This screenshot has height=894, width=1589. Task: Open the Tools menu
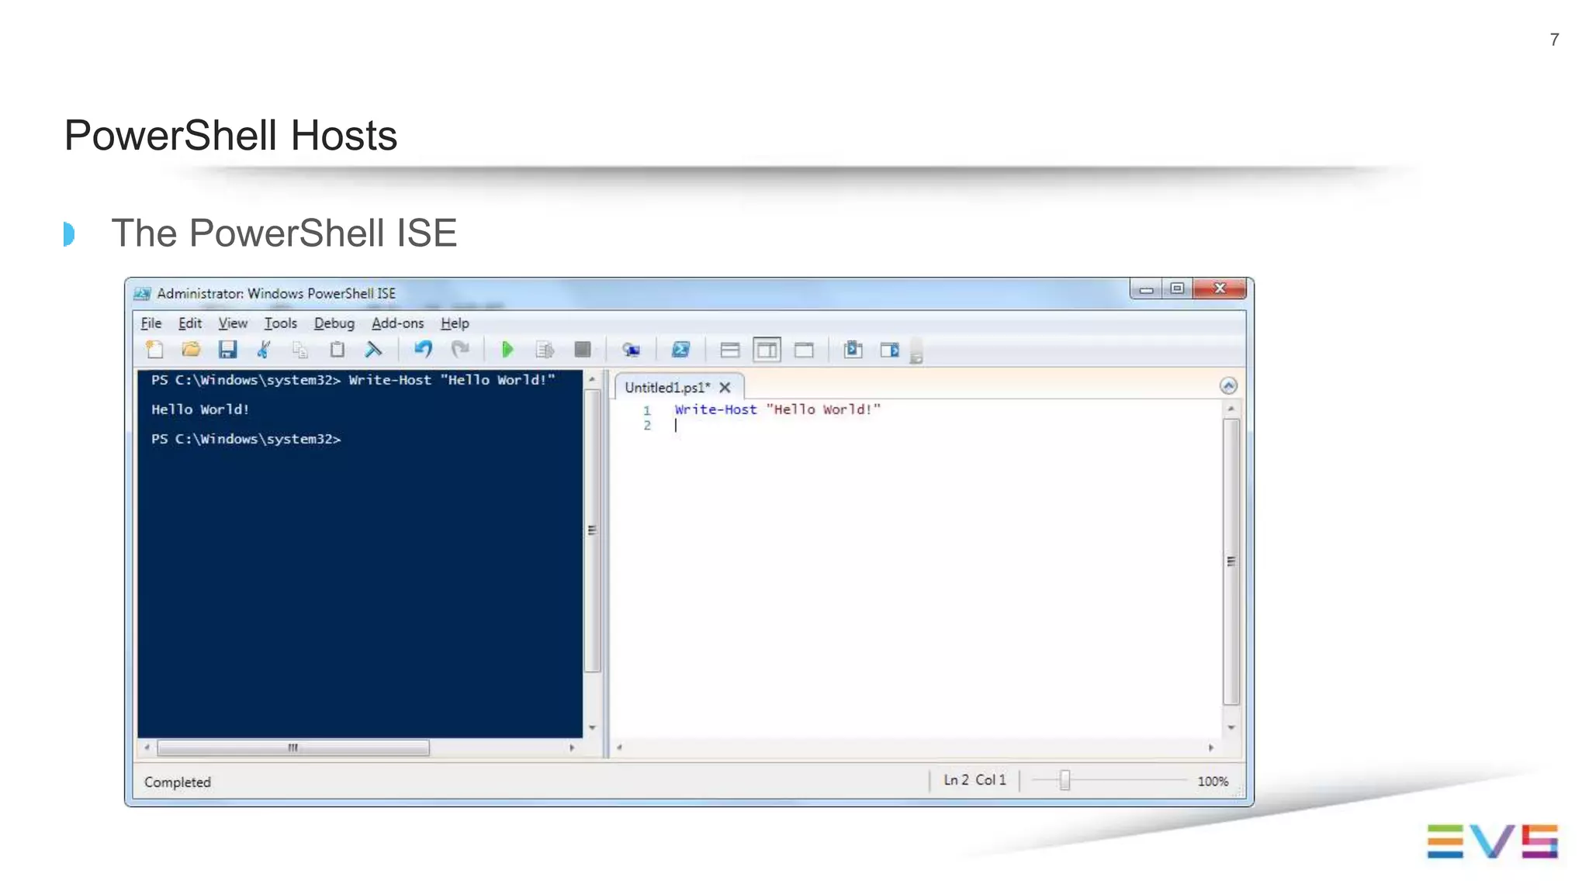click(x=280, y=323)
